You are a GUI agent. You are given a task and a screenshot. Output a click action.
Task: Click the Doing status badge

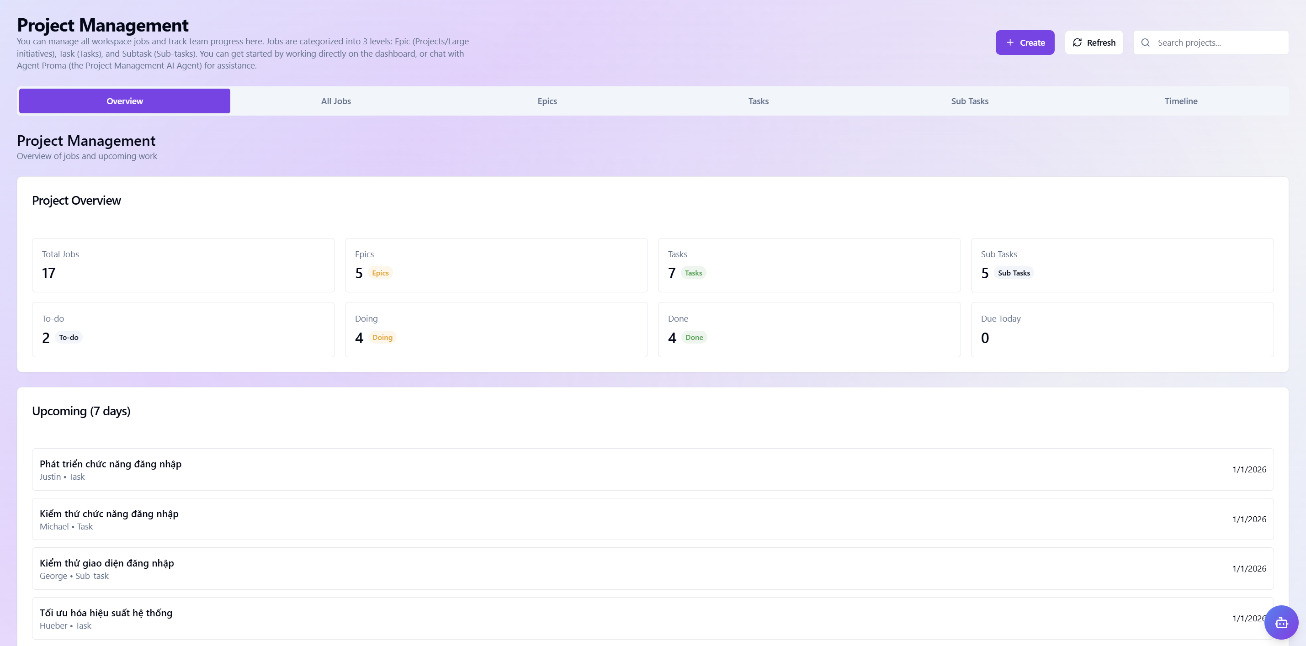tap(382, 337)
